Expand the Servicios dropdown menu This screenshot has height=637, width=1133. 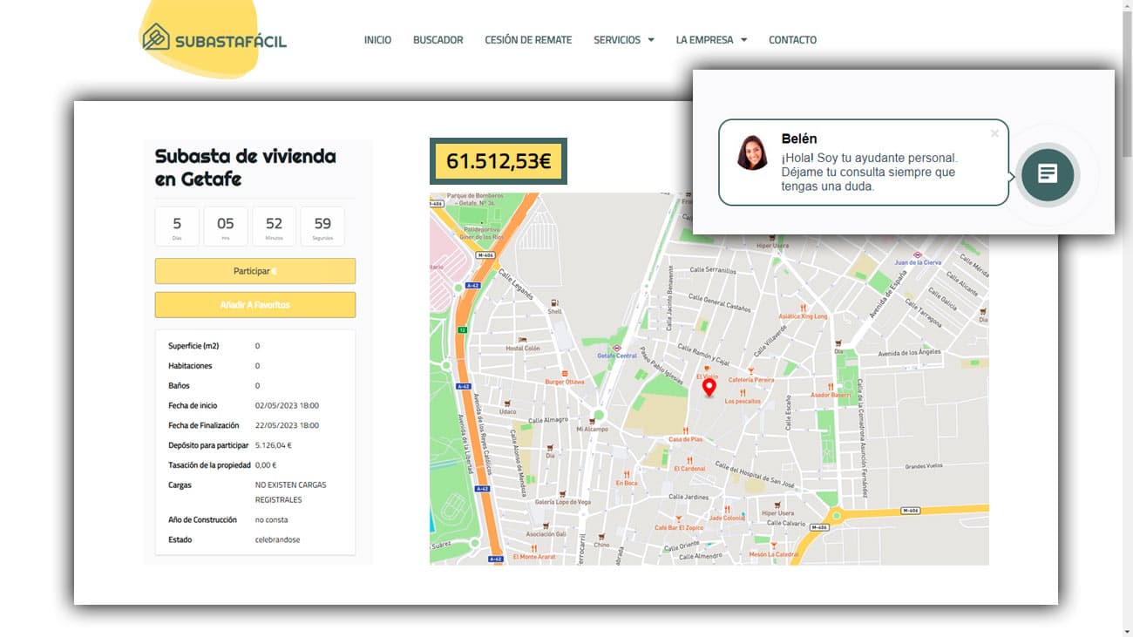[x=624, y=40]
